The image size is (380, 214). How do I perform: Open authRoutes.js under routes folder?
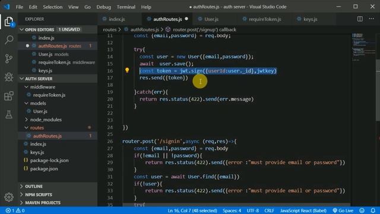click(x=58, y=136)
